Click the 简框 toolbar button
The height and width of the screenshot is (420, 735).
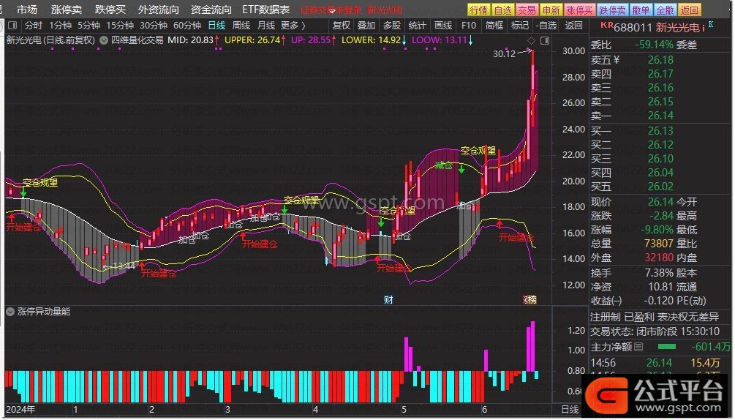(494, 26)
